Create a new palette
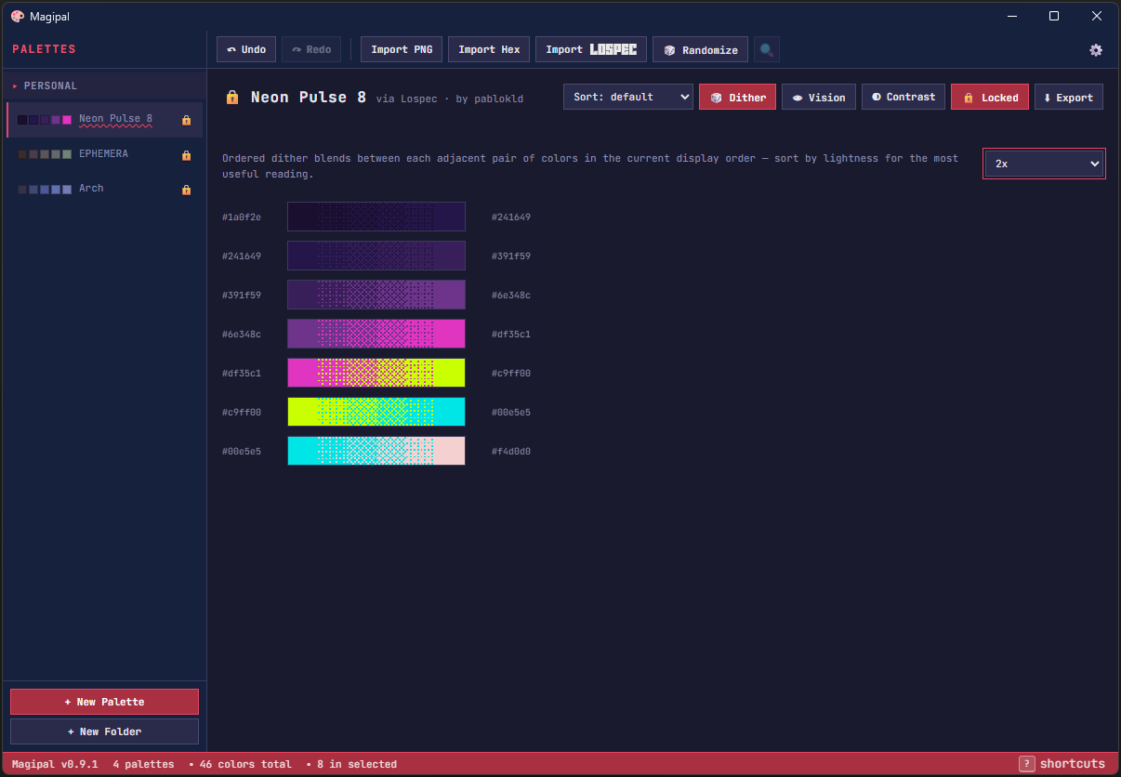 click(104, 702)
